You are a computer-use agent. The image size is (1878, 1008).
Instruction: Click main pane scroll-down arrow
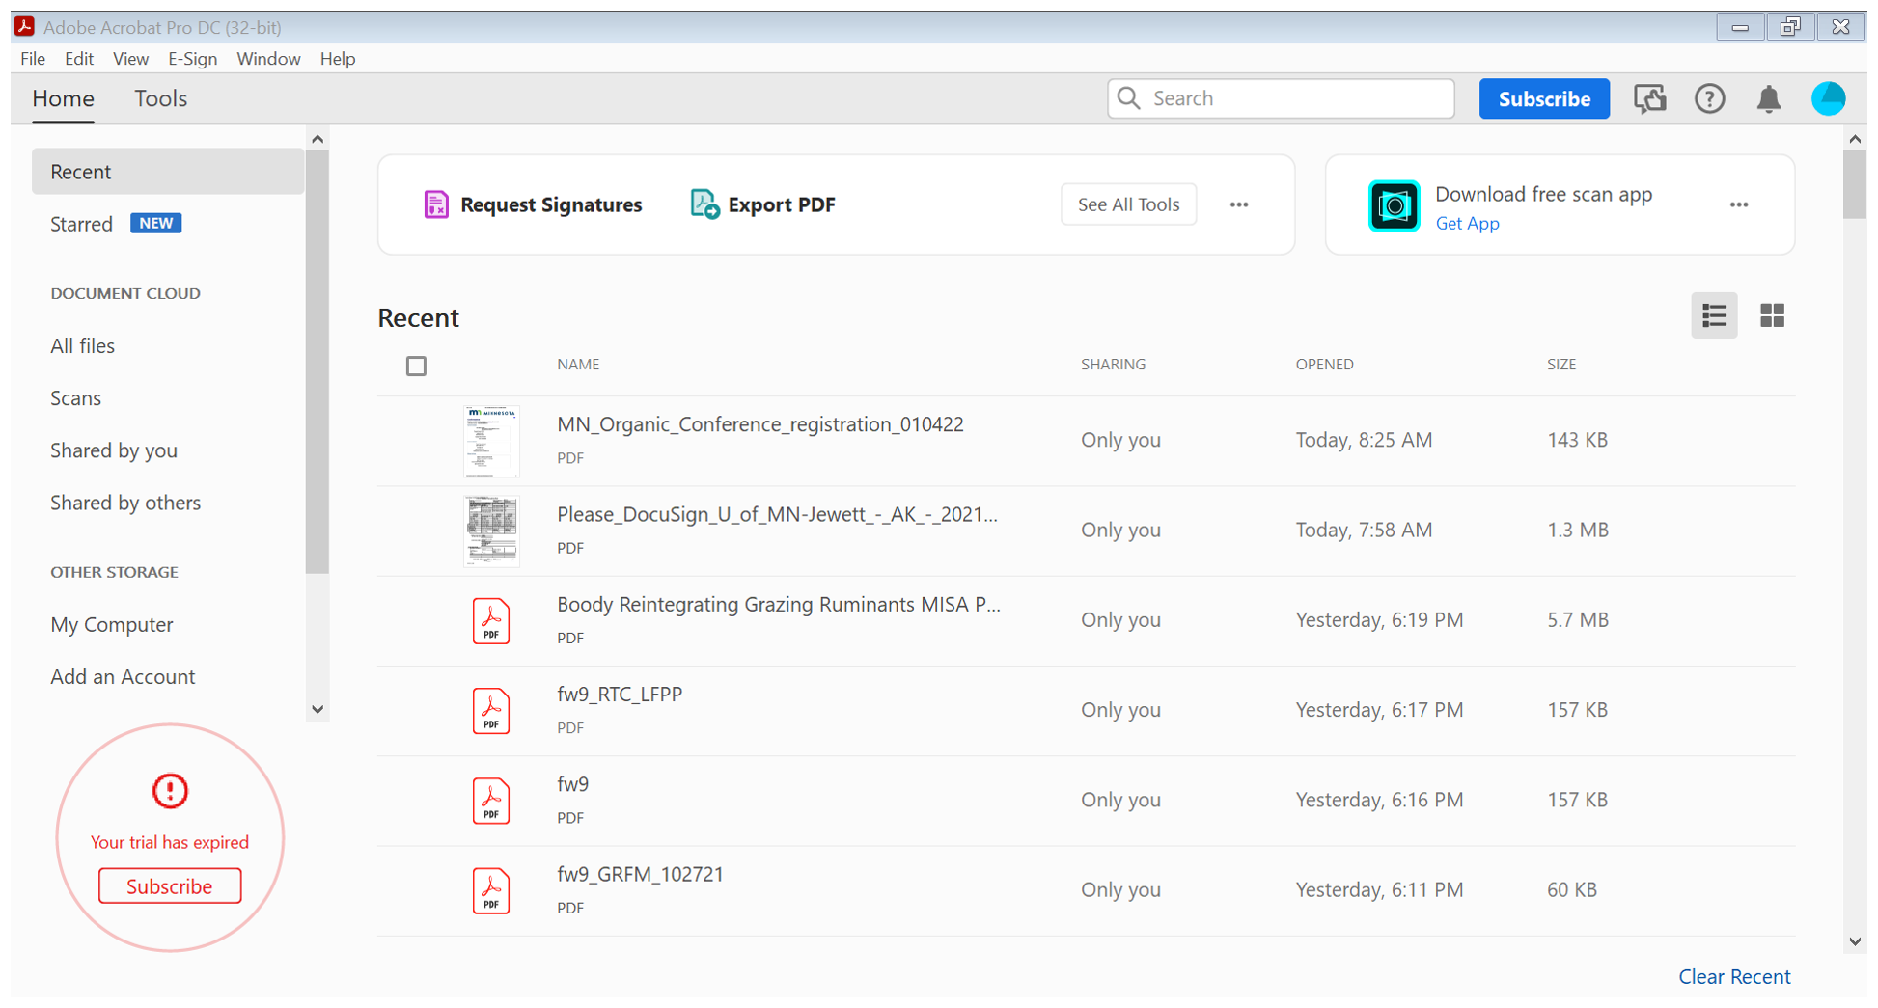[1855, 941]
